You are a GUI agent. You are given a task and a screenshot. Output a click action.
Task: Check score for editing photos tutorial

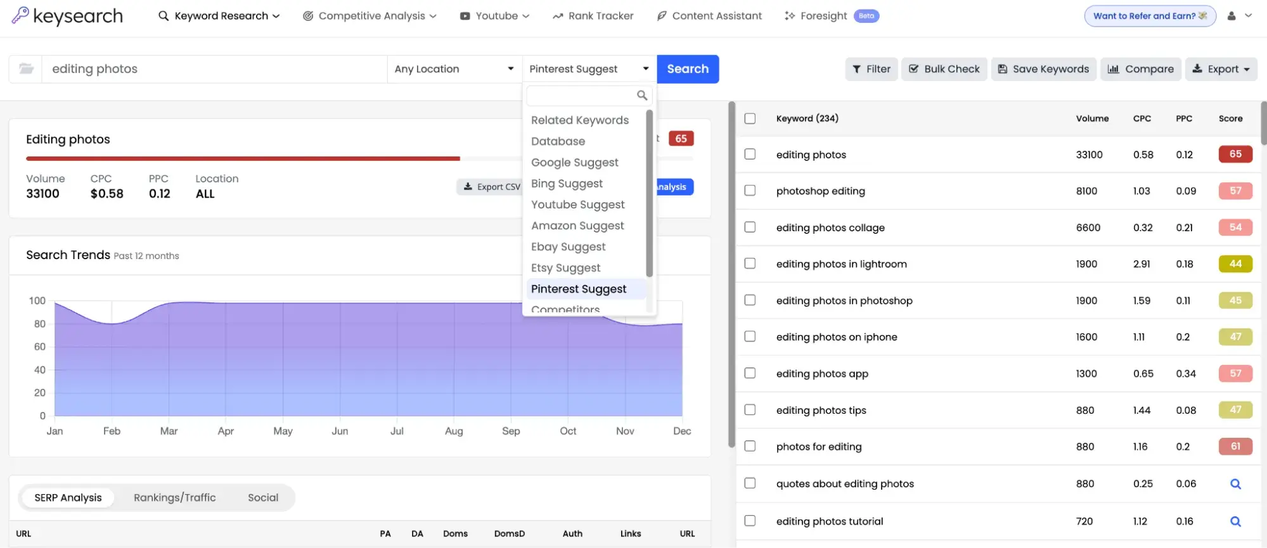coord(1235,521)
